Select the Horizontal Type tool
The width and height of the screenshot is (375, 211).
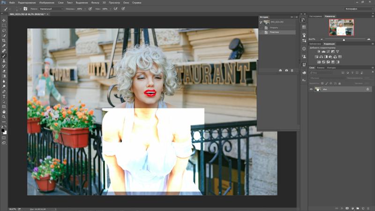click(x=4, y=97)
